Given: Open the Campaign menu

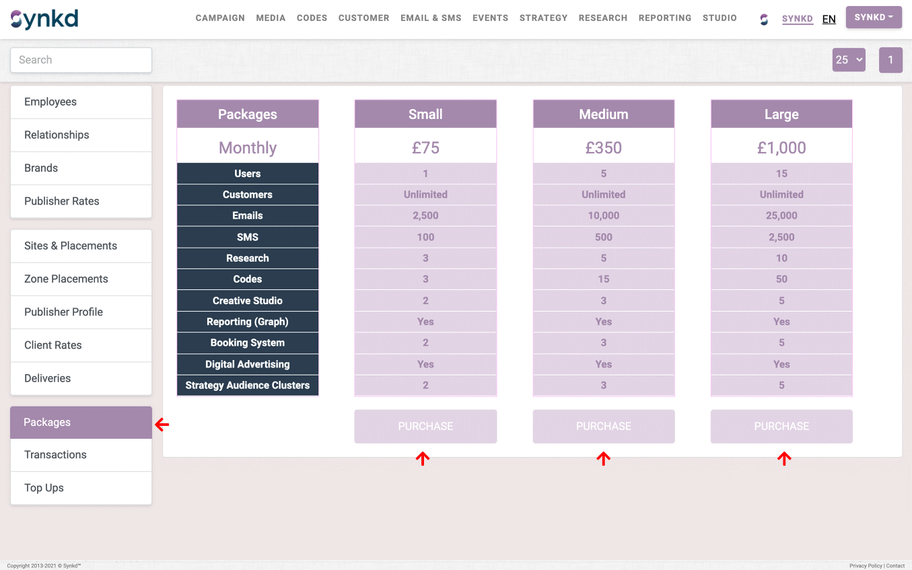Looking at the screenshot, I should point(220,18).
